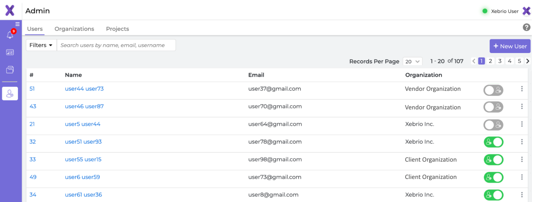Disable the toggle for user51 user93

(x=493, y=142)
